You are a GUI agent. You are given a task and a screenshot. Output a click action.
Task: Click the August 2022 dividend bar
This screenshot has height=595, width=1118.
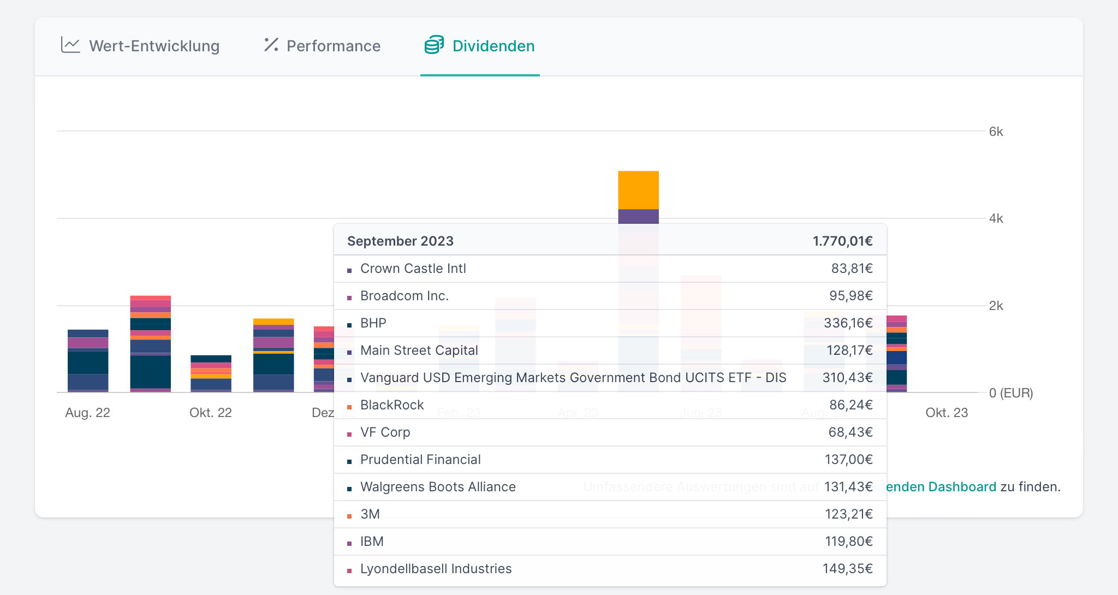tap(88, 361)
